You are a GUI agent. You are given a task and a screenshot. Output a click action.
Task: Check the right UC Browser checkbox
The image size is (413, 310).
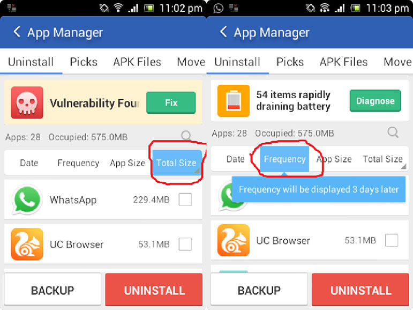click(x=392, y=240)
